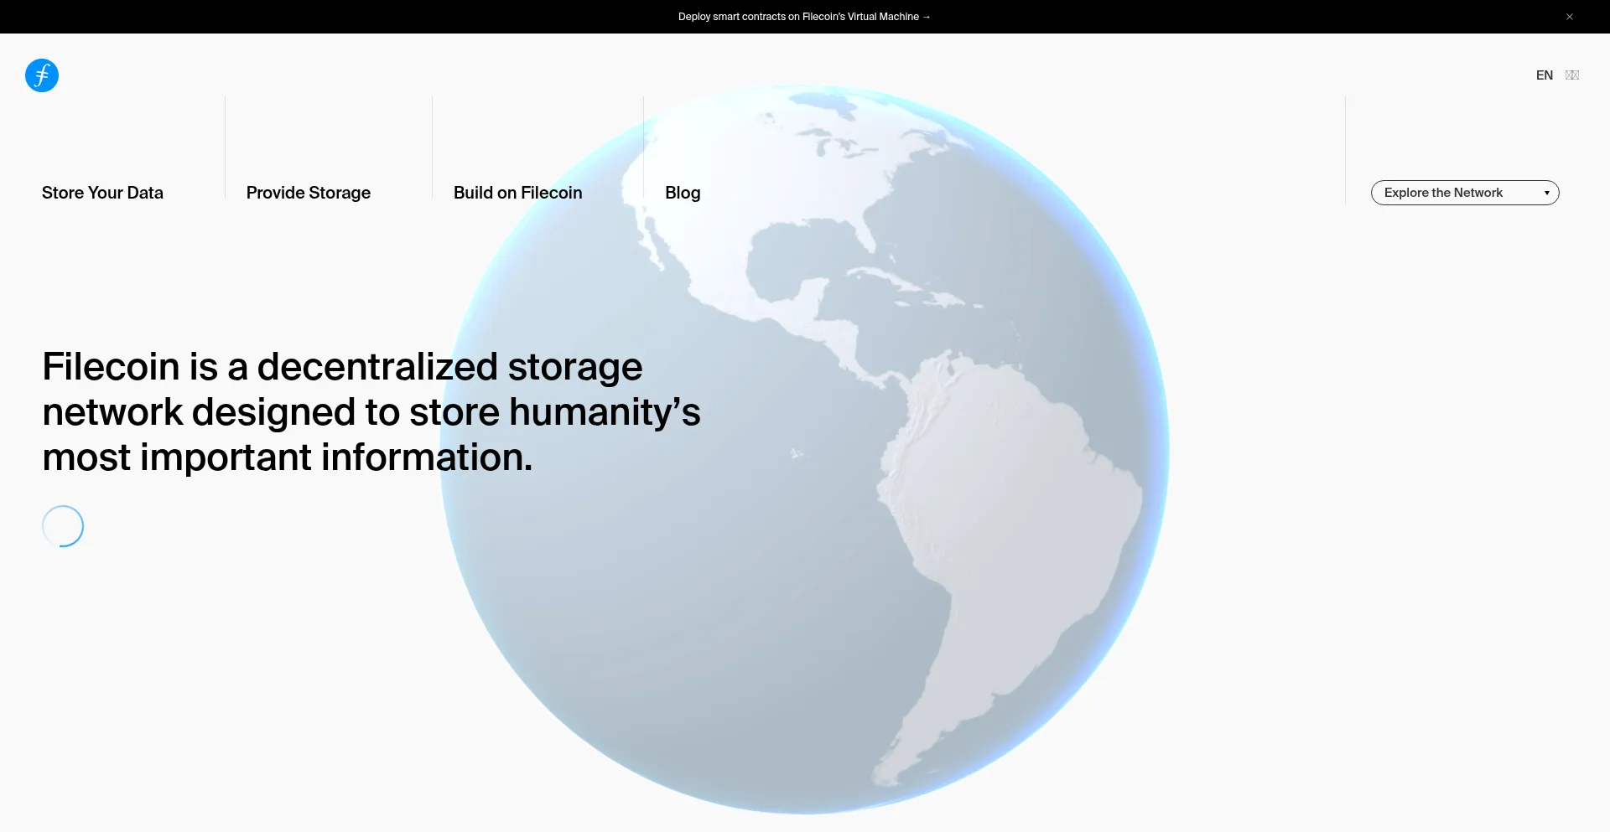The height and width of the screenshot is (832, 1610).
Task: Open the Build on Filecoin menu
Action: [x=517, y=193]
